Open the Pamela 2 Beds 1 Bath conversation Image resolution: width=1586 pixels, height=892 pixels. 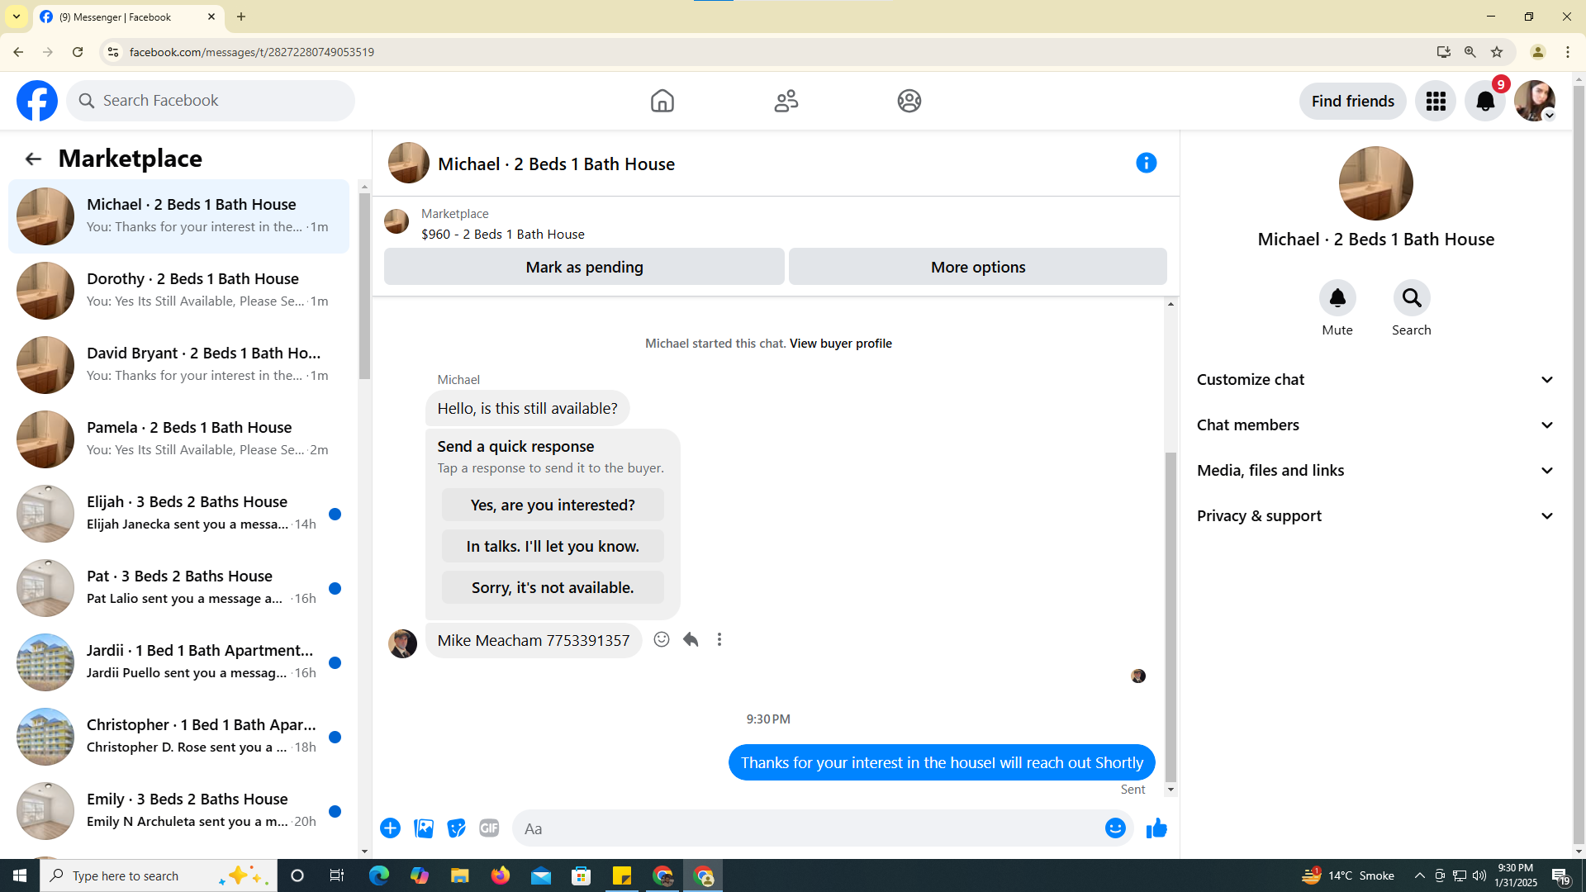pyautogui.click(x=178, y=439)
